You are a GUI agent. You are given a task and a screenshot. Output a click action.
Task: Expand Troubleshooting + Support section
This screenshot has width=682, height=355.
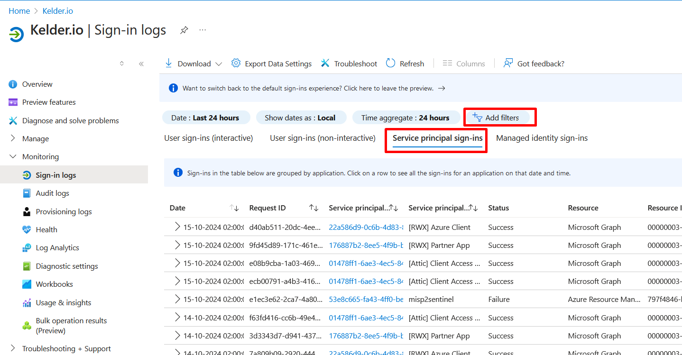coord(13,348)
